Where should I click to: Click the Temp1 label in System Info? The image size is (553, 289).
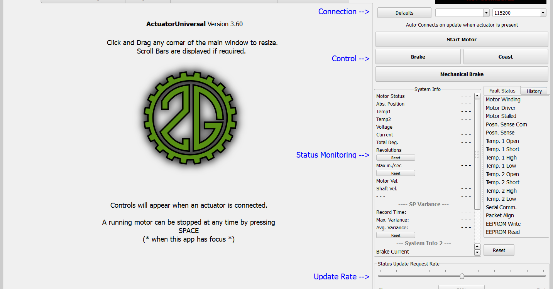click(x=384, y=112)
